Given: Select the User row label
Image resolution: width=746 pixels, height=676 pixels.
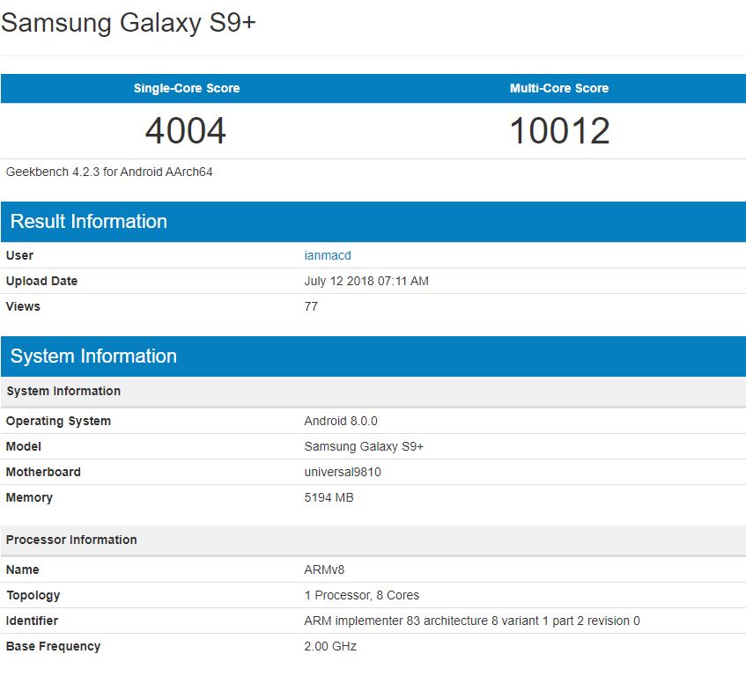Looking at the screenshot, I should 19,255.
